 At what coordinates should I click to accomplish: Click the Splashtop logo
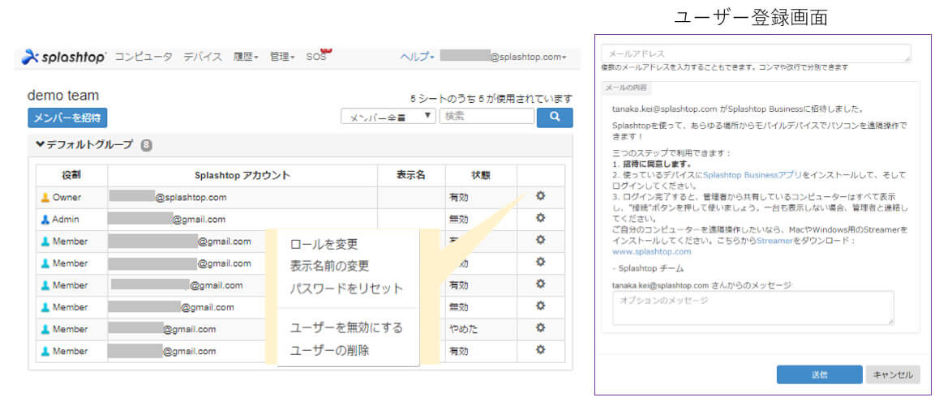pos(64,57)
